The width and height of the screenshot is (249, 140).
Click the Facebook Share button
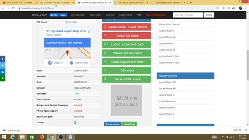coord(63,15)
